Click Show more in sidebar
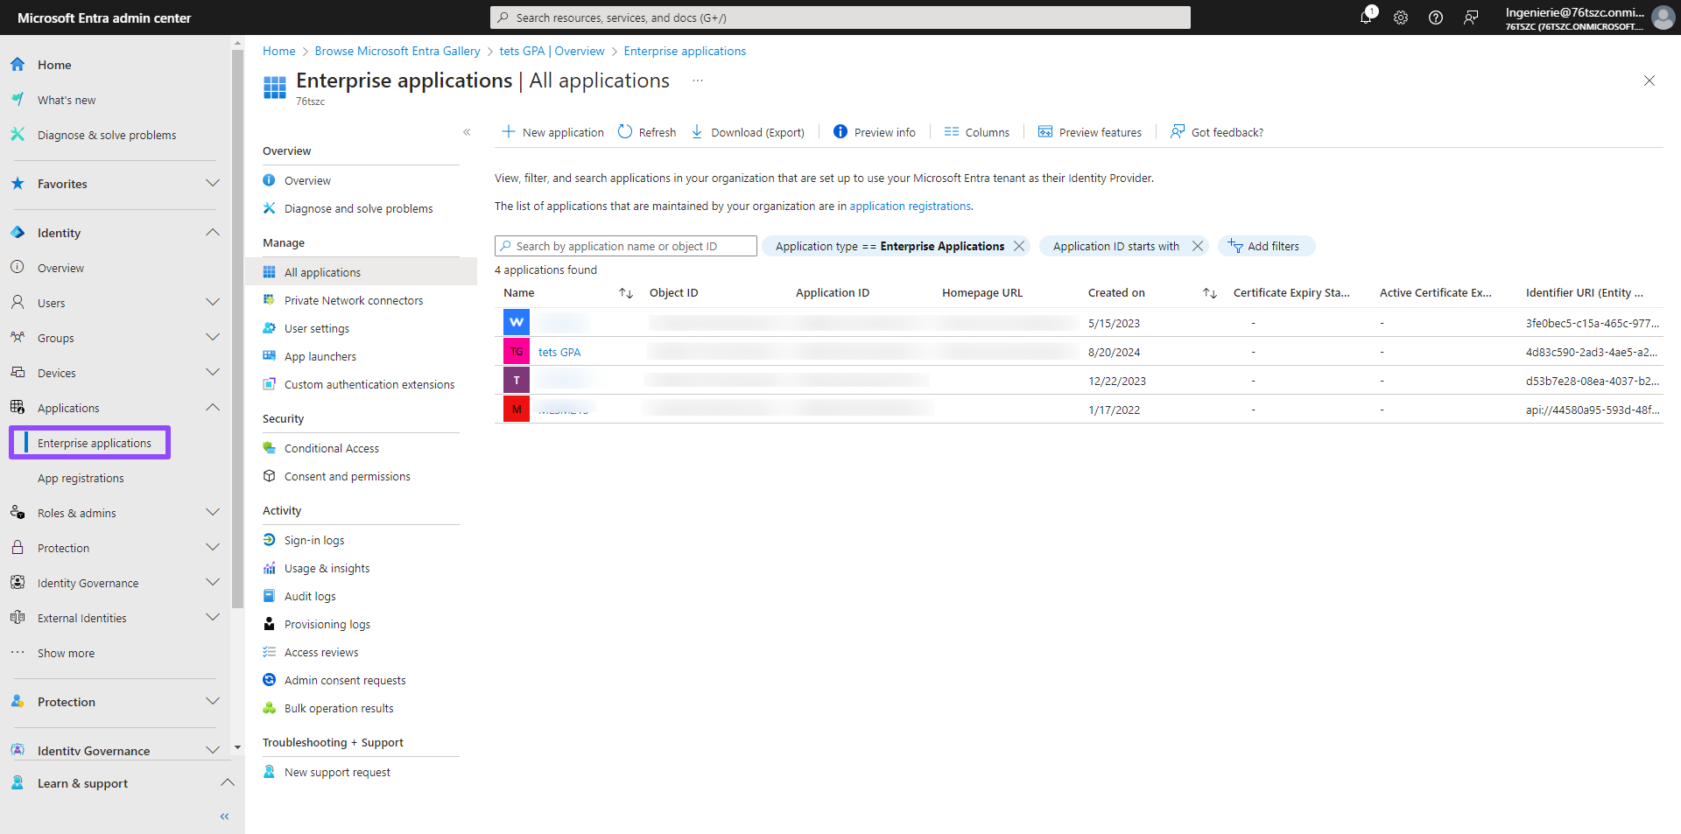This screenshot has width=1681, height=834. pos(66,653)
